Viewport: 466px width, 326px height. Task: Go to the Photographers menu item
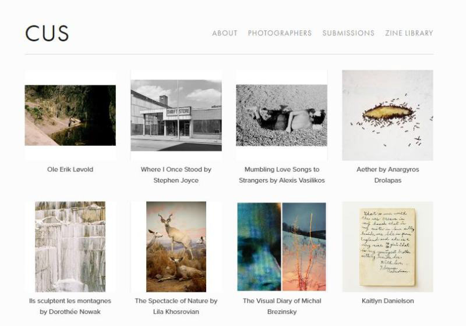(x=280, y=33)
